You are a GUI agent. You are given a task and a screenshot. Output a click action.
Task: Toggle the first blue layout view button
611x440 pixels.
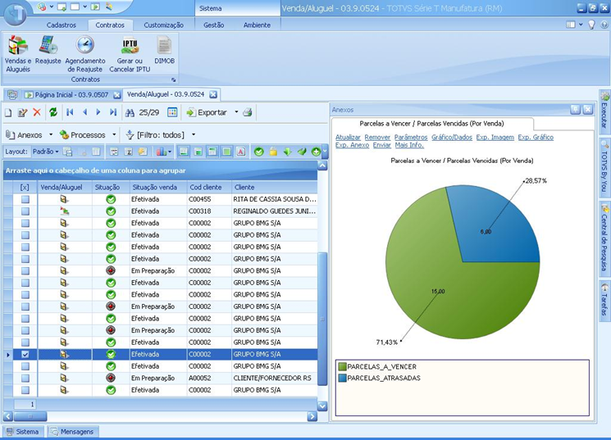click(183, 152)
